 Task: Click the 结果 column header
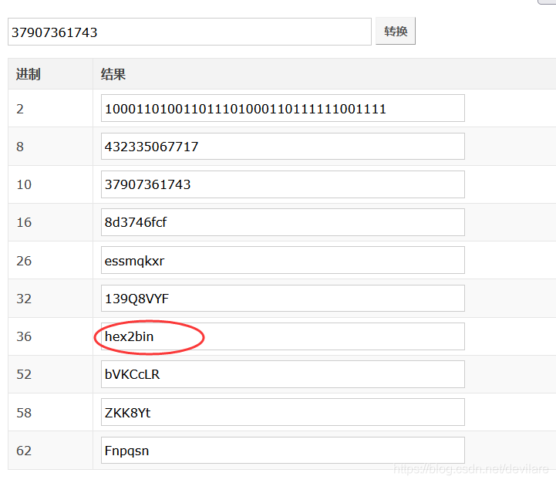(x=113, y=74)
